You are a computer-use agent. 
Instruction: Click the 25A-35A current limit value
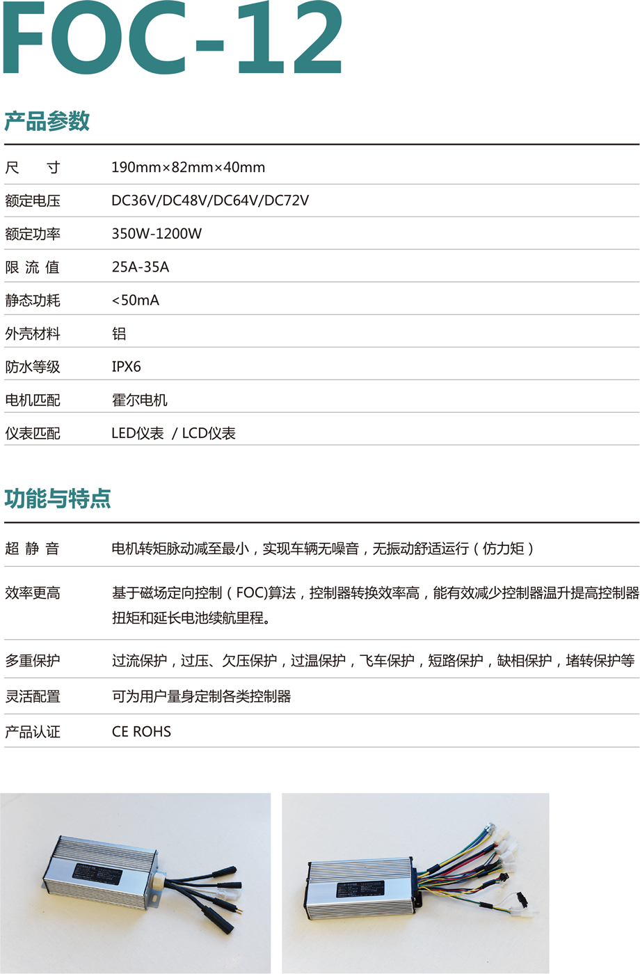click(140, 267)
